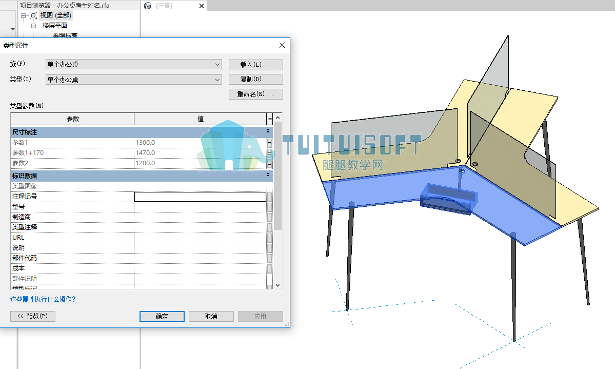Click the = column header in the parameter table
Image resolution: width=615 pixels, height=369 pixels.
tap(269, 119)
